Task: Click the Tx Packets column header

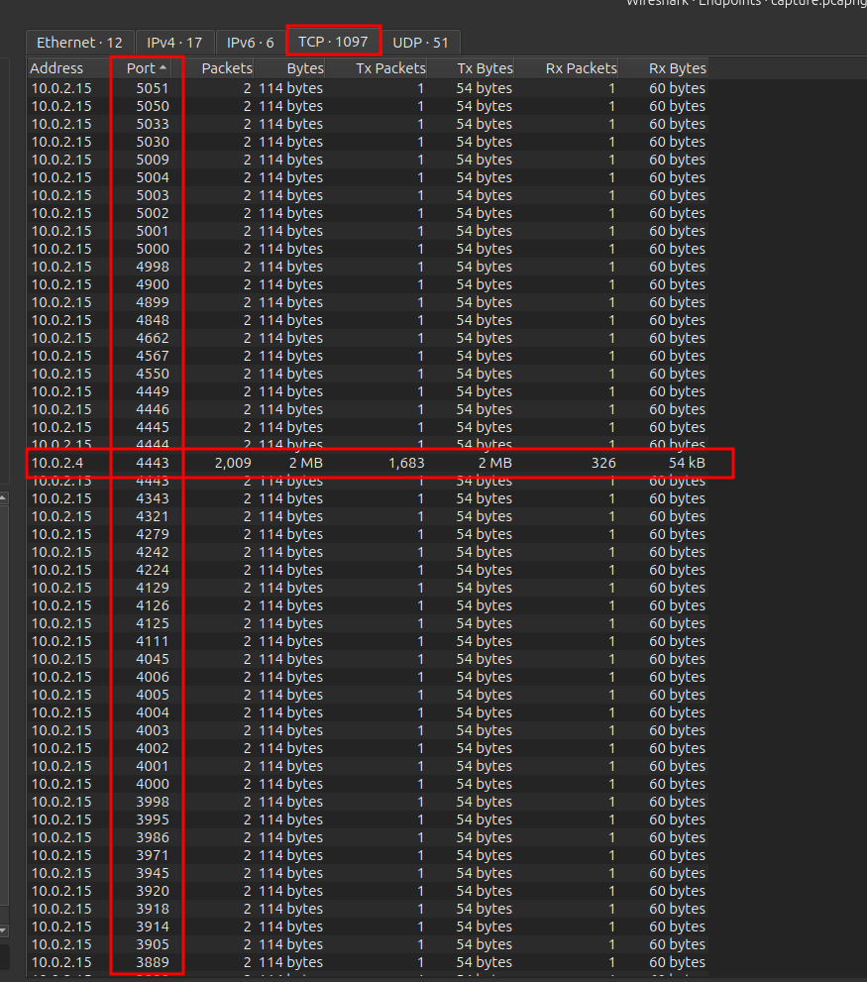Action: tap(390, 68)
